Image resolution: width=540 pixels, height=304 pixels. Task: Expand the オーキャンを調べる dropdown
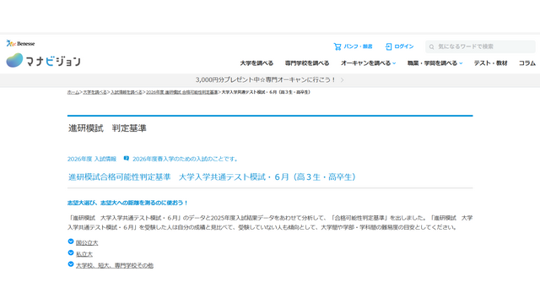click(368, 63)
